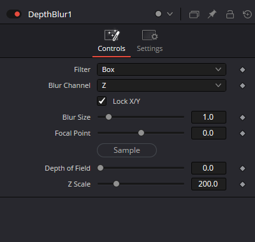Click the Blur Size slider handle

coord(108,117)
